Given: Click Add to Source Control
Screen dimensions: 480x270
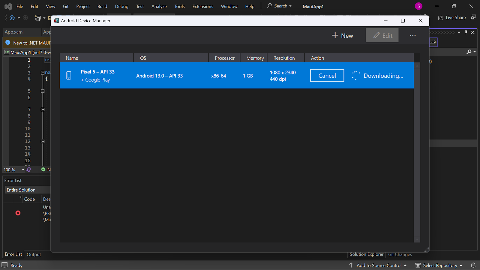Looking at the screenshot, I should point(378,265).
